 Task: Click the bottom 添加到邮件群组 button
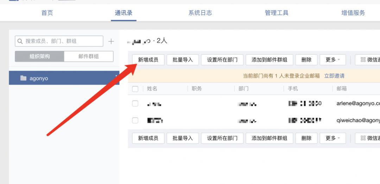270,138
